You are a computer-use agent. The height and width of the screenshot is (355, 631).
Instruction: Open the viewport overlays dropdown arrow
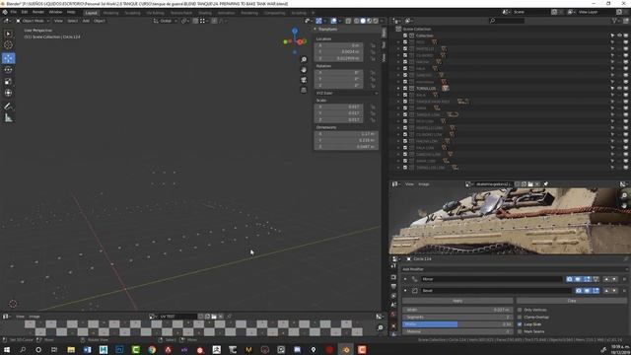(339, 21)
